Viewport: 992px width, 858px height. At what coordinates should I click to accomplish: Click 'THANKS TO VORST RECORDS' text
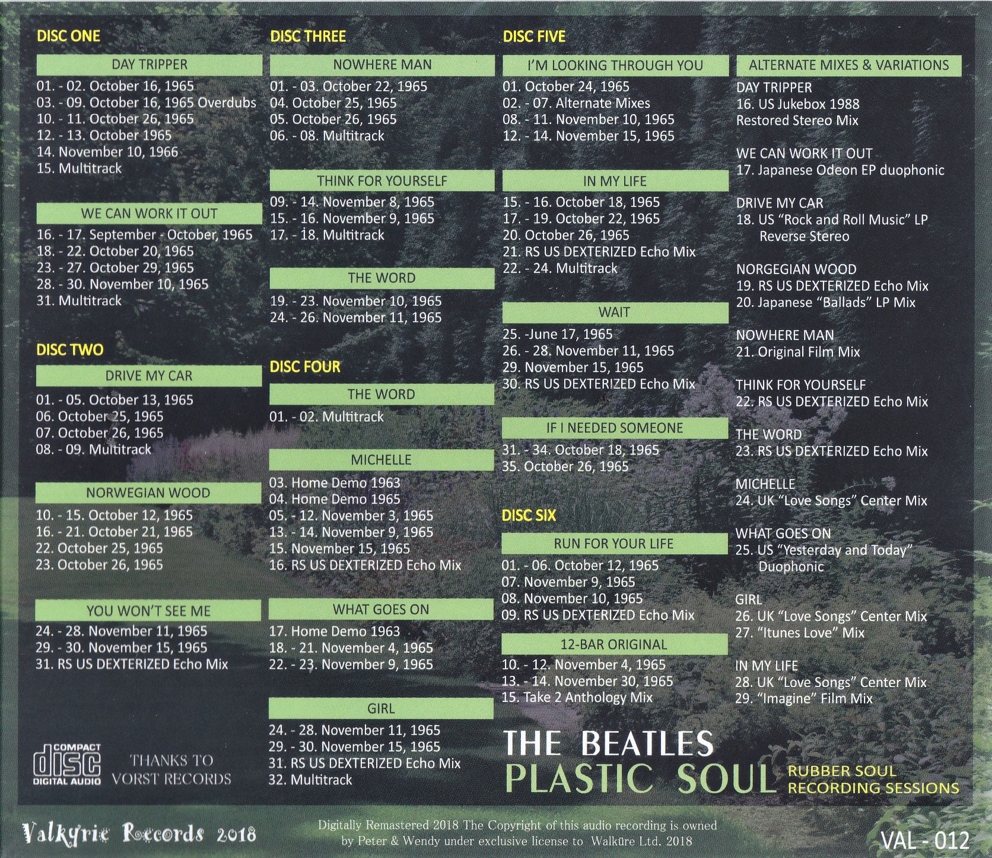[x=171, y=770]
